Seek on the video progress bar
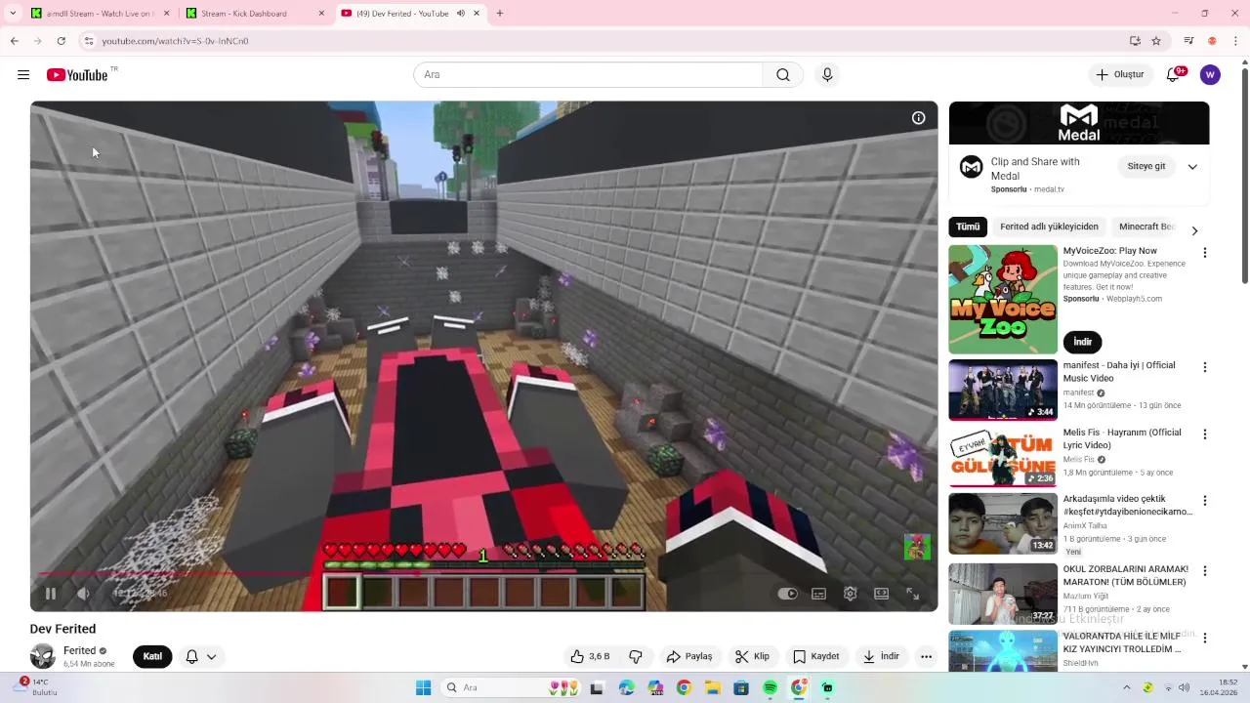Viewport: 1250px width, 703px height. point(483,574)
